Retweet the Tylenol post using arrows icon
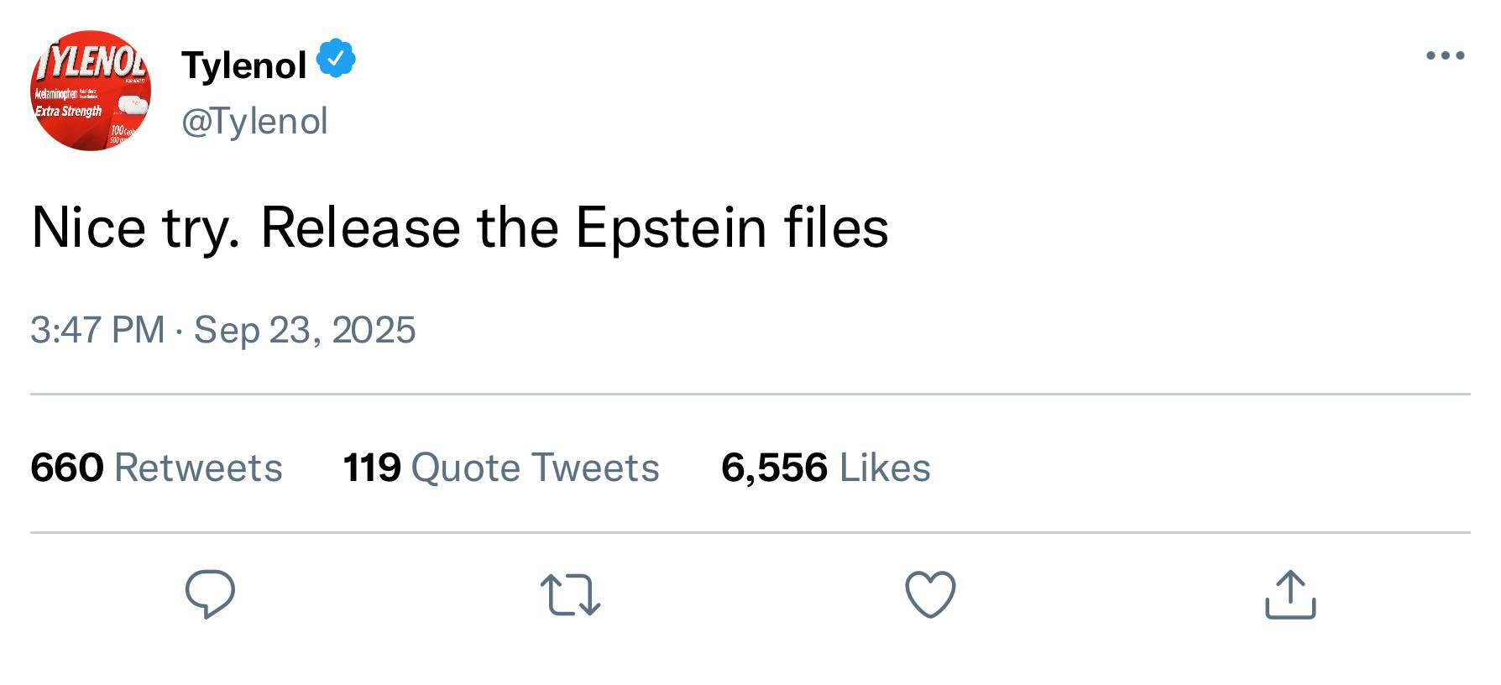The image size is (1501, 685). [x=570, y=594]
